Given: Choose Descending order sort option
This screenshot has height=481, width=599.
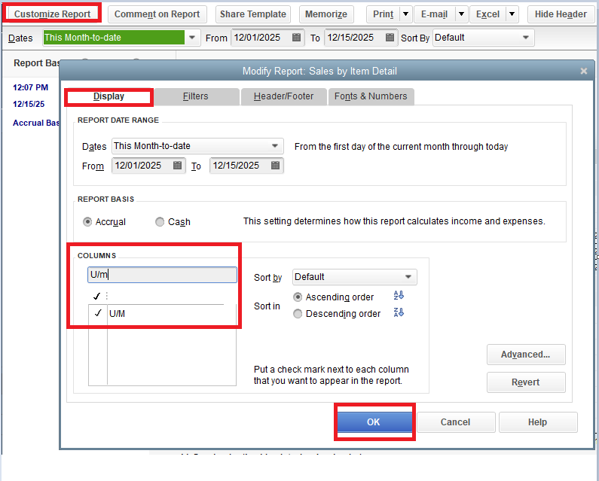Looking at the screenshot, I should 298,314.
